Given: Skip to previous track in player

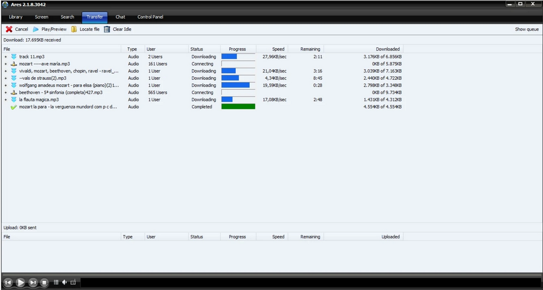Looking at the screenshot, I should [8, 282].
